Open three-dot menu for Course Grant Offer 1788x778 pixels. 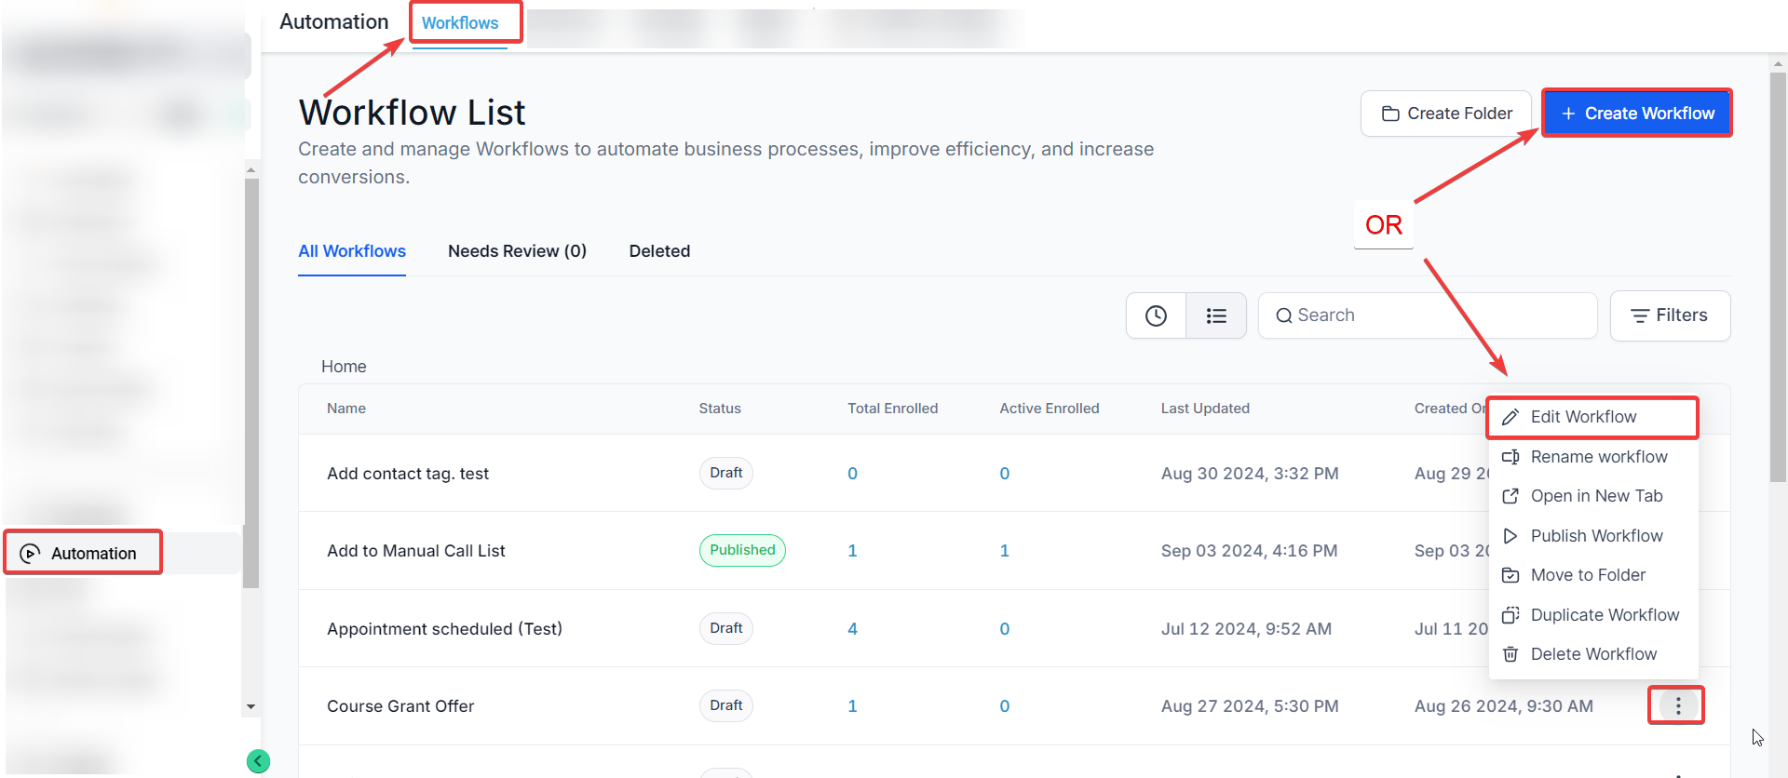(1677, 705)
